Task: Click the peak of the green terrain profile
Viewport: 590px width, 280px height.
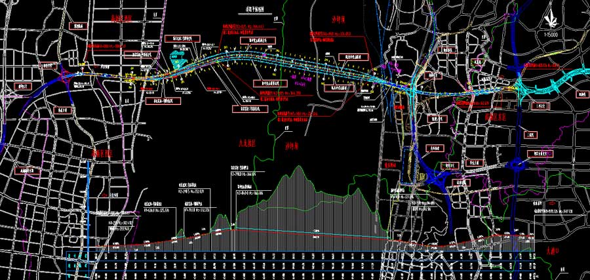Action: pyautogui.click(x=299, y=167)
